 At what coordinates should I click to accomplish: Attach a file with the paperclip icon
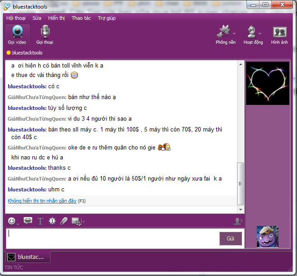64,221
